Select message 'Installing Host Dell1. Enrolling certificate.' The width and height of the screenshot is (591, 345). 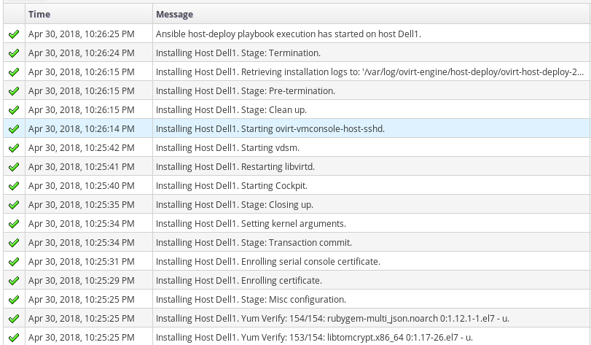click(x=239, y=281)
